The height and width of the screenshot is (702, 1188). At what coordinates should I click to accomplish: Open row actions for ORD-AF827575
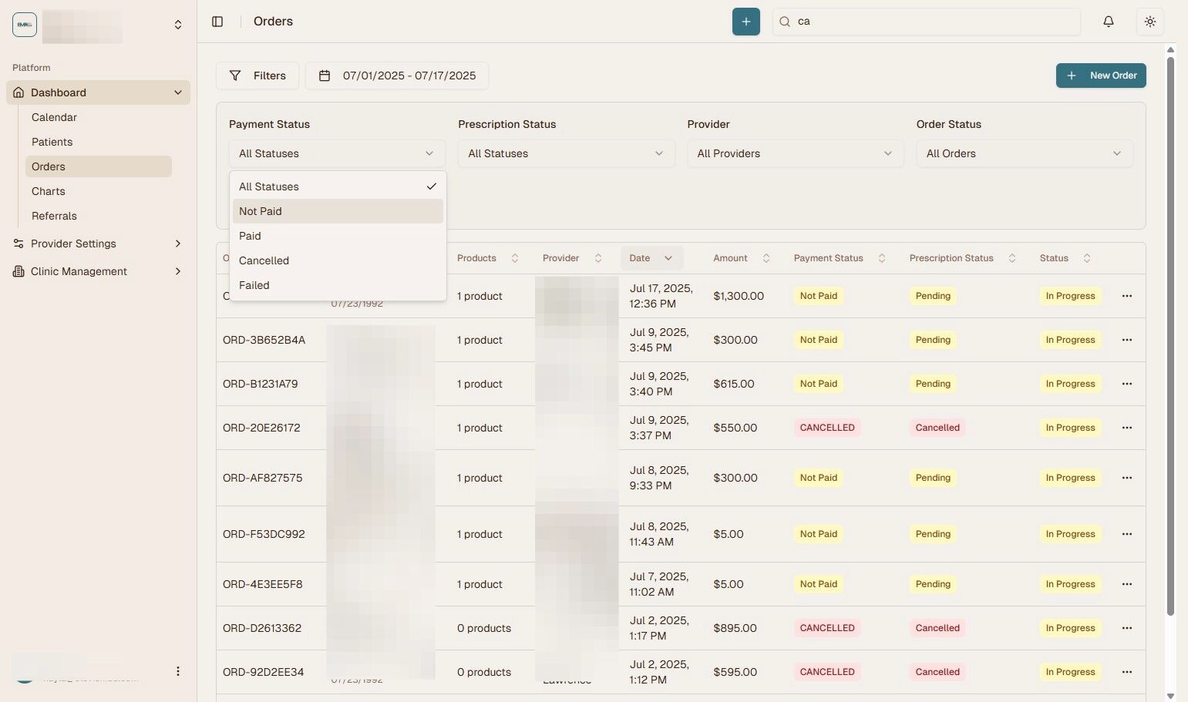[1126, 478]
